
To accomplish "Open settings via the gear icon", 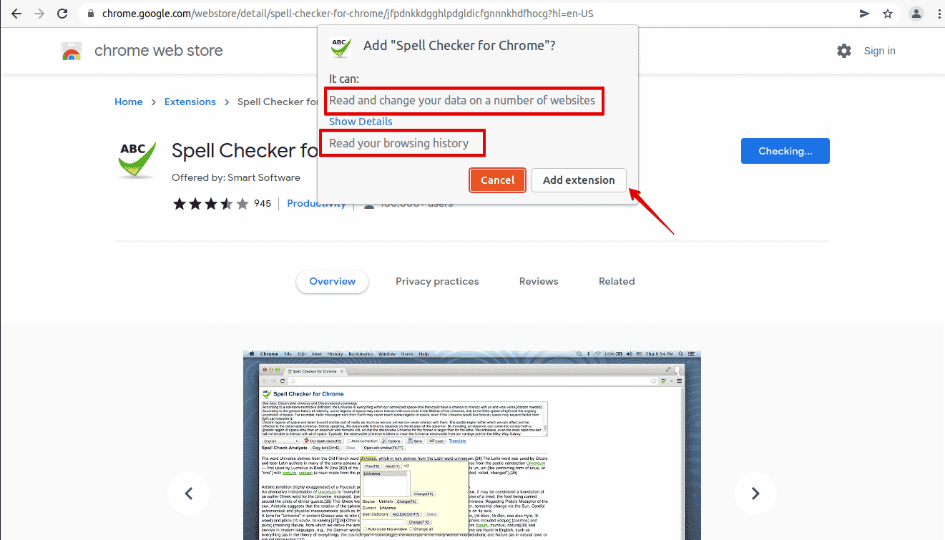I will (x=844, y=51).
